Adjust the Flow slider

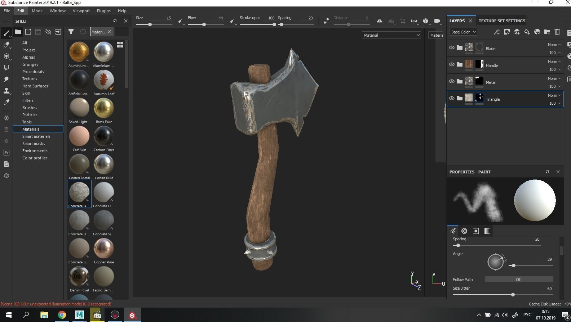(x=206, y=24)
